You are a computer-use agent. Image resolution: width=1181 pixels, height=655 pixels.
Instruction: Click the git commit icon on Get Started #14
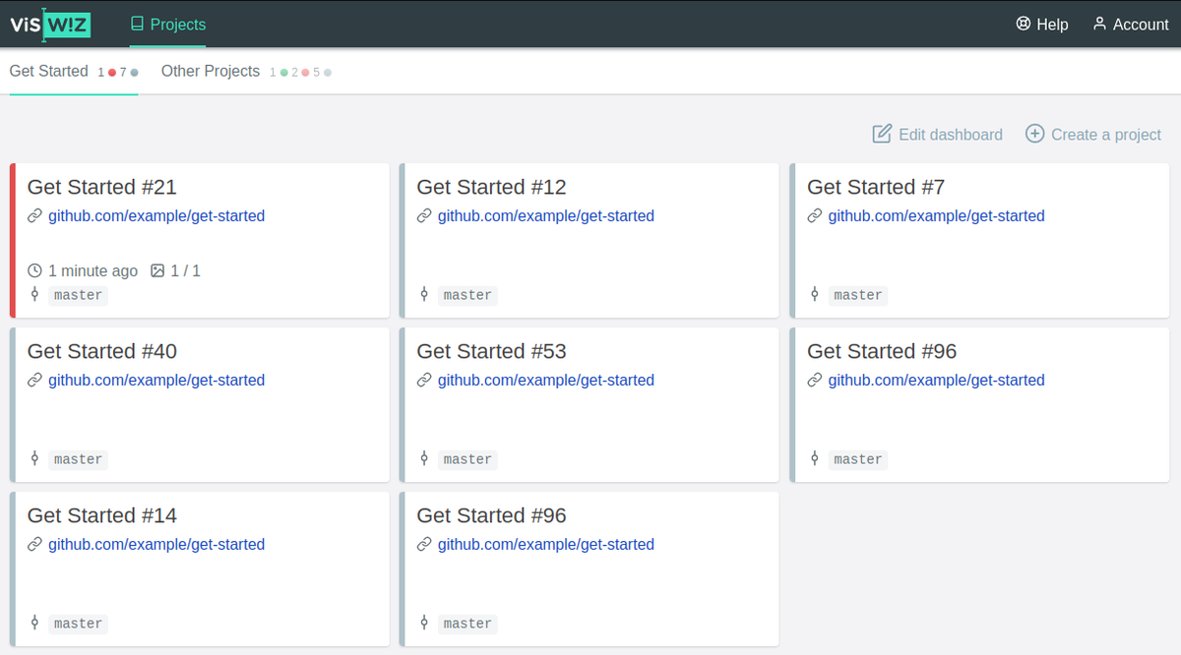coord(34,623)
